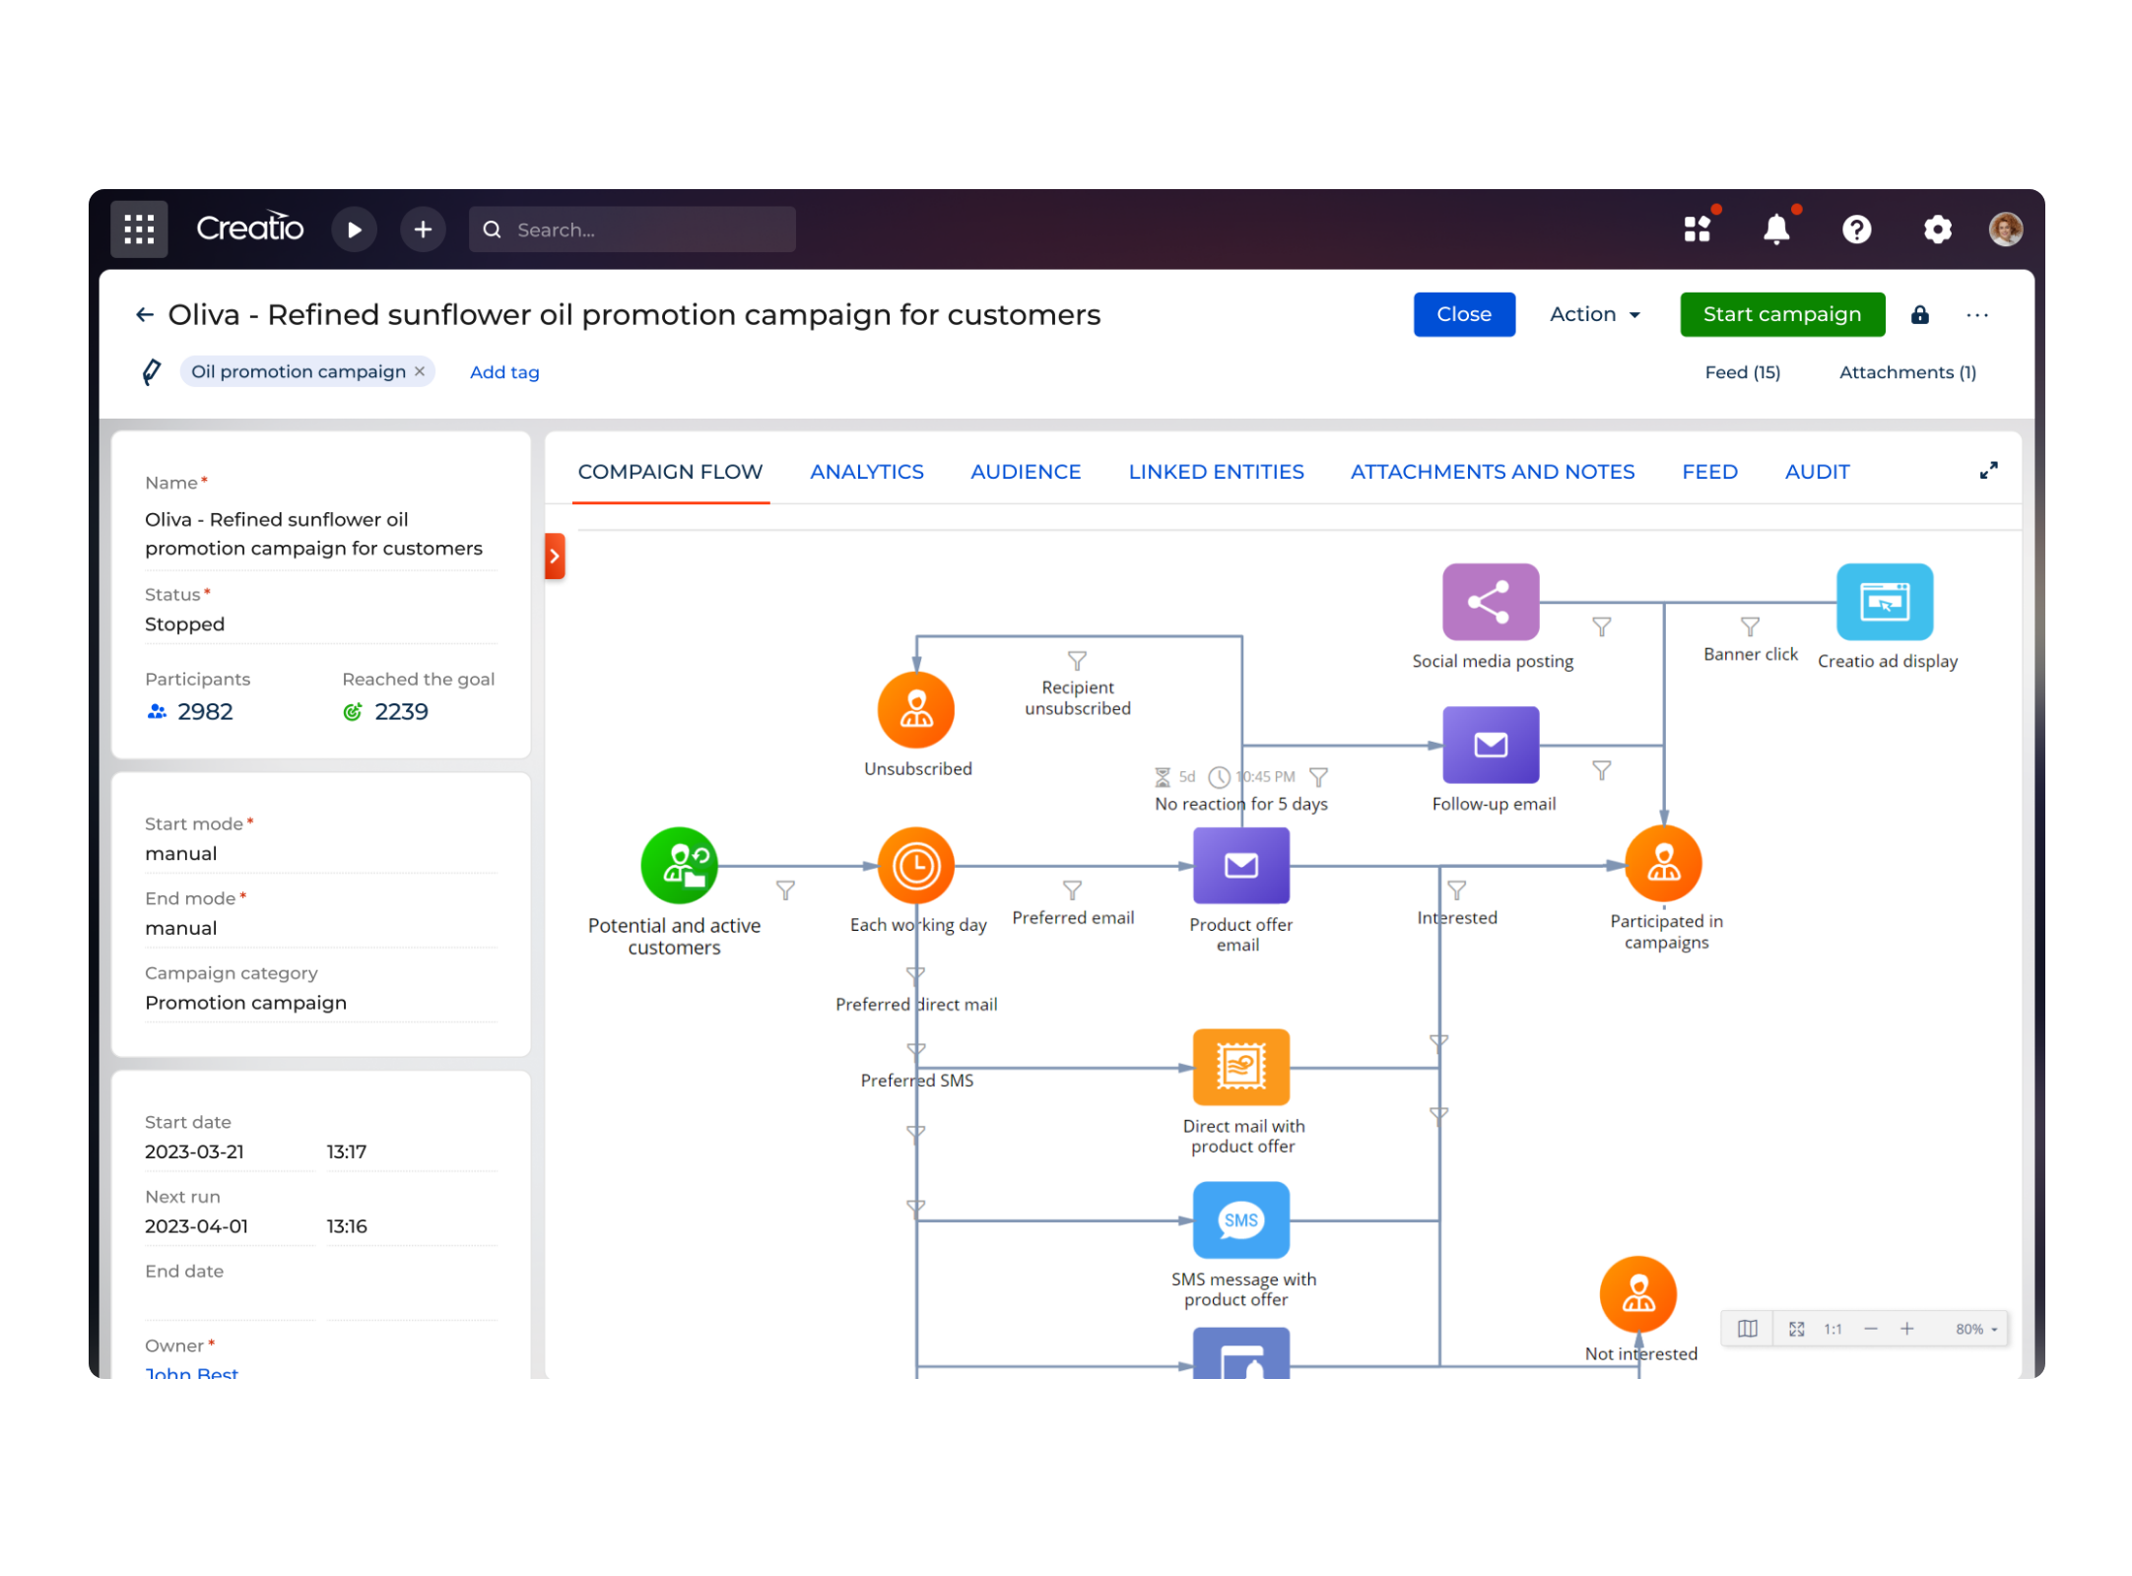Open the Audience tab
Viewport: 2132px width, 1576px height.
point(1025,472)
